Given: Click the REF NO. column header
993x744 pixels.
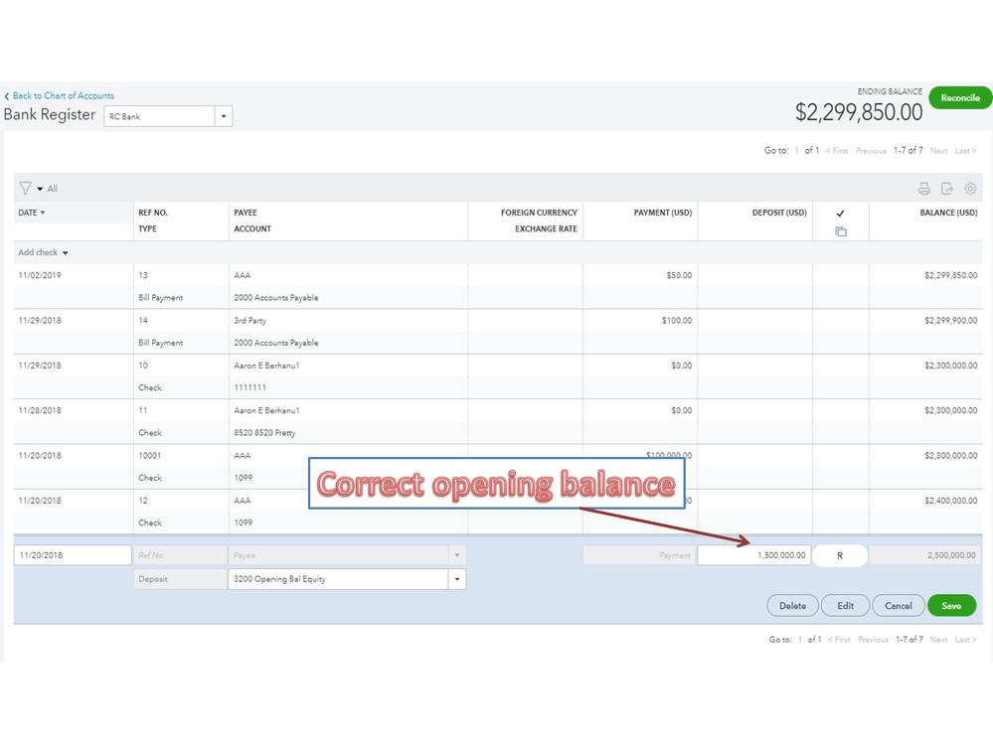Looking at the screenshot, I should (153, 213).
